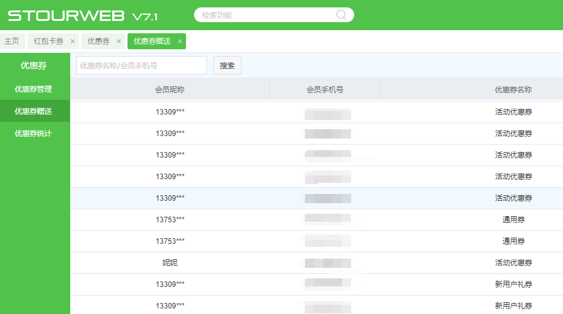The height and width of the screenshot is (314, 563).
Task: Close the 优惠券 tab
Action: 119,41
